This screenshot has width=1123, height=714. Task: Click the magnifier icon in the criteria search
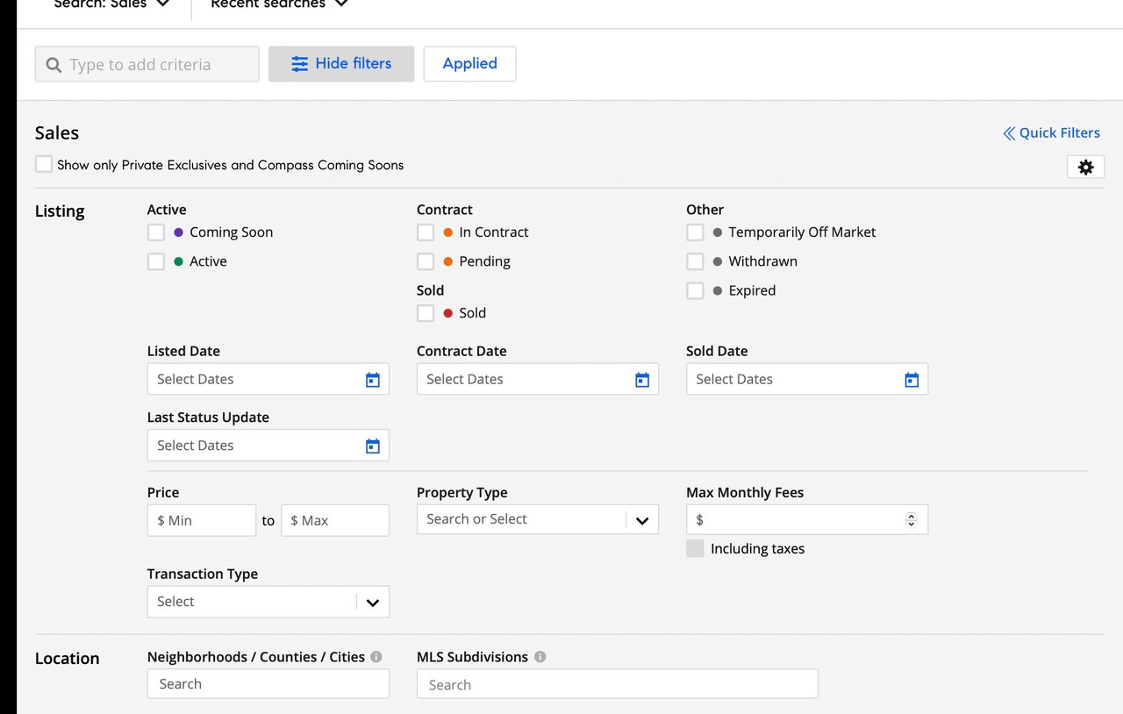click(x=54, y=65)
